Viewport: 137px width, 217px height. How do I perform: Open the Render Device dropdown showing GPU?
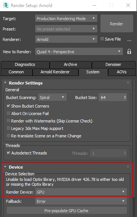tap(81, 192)
